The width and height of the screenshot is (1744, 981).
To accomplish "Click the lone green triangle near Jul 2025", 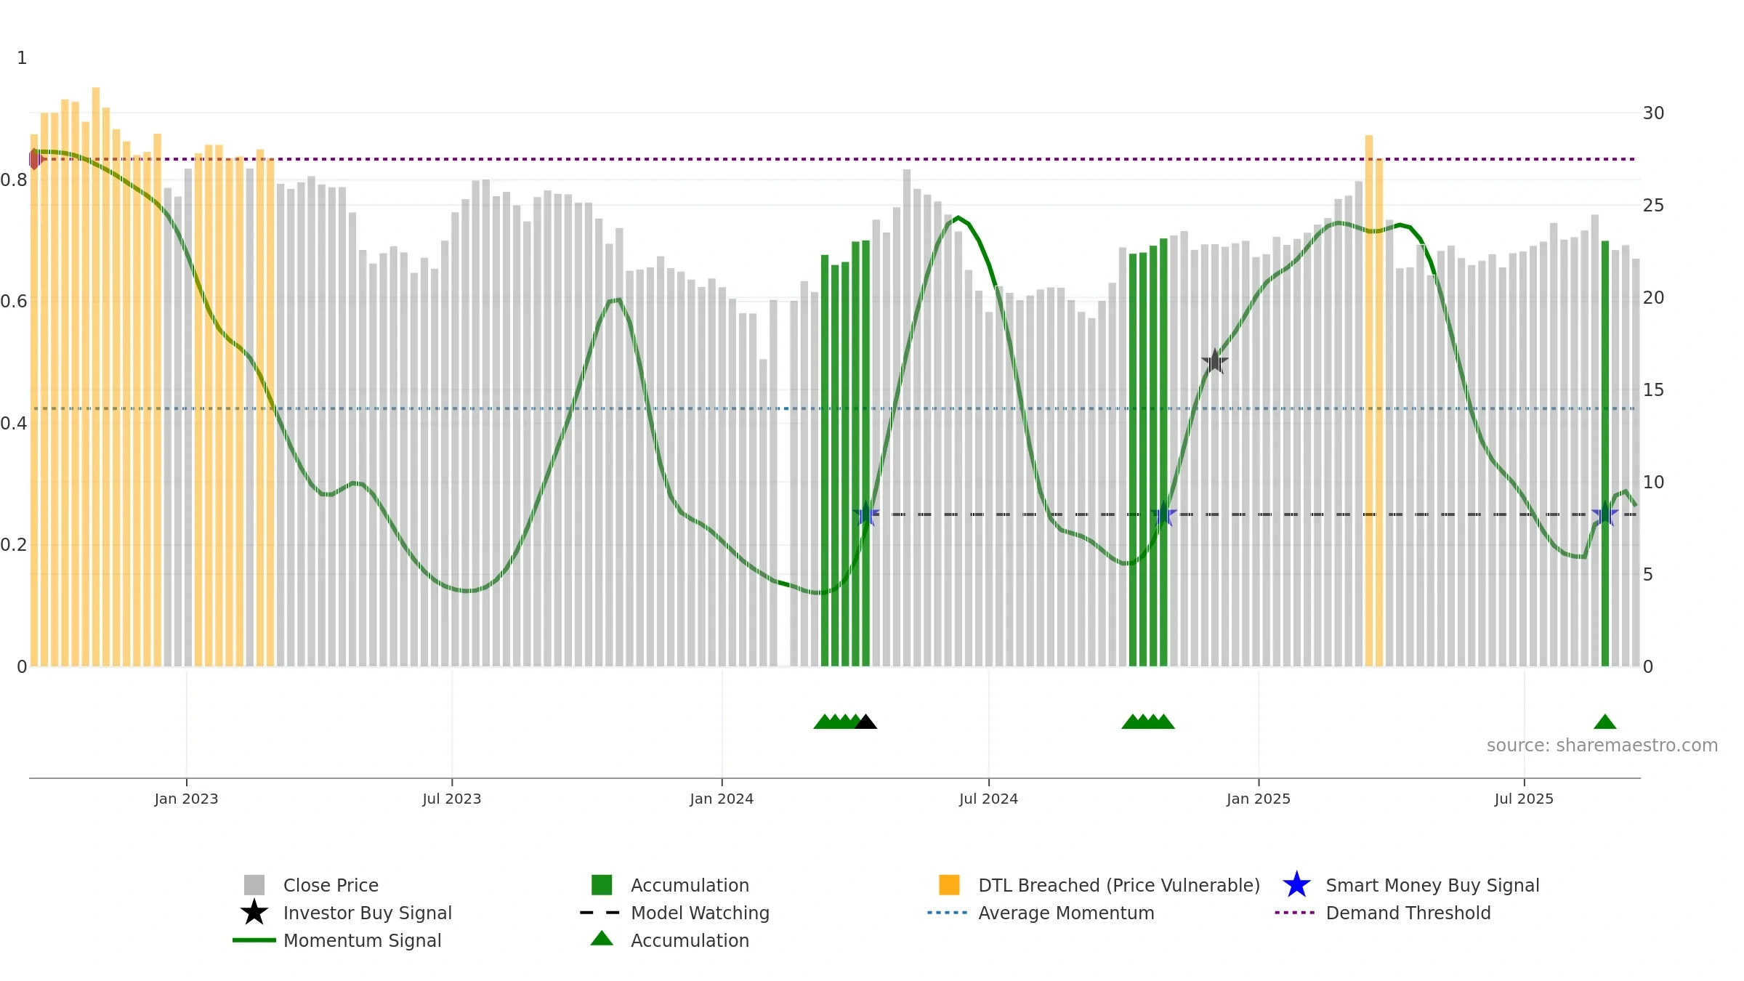I will 1604,722.
